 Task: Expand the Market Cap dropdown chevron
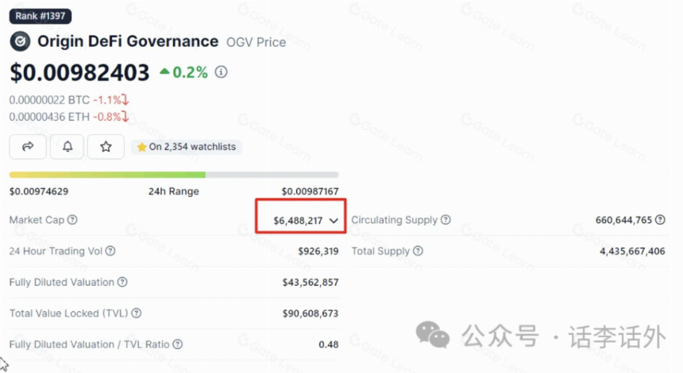(334, 221)
